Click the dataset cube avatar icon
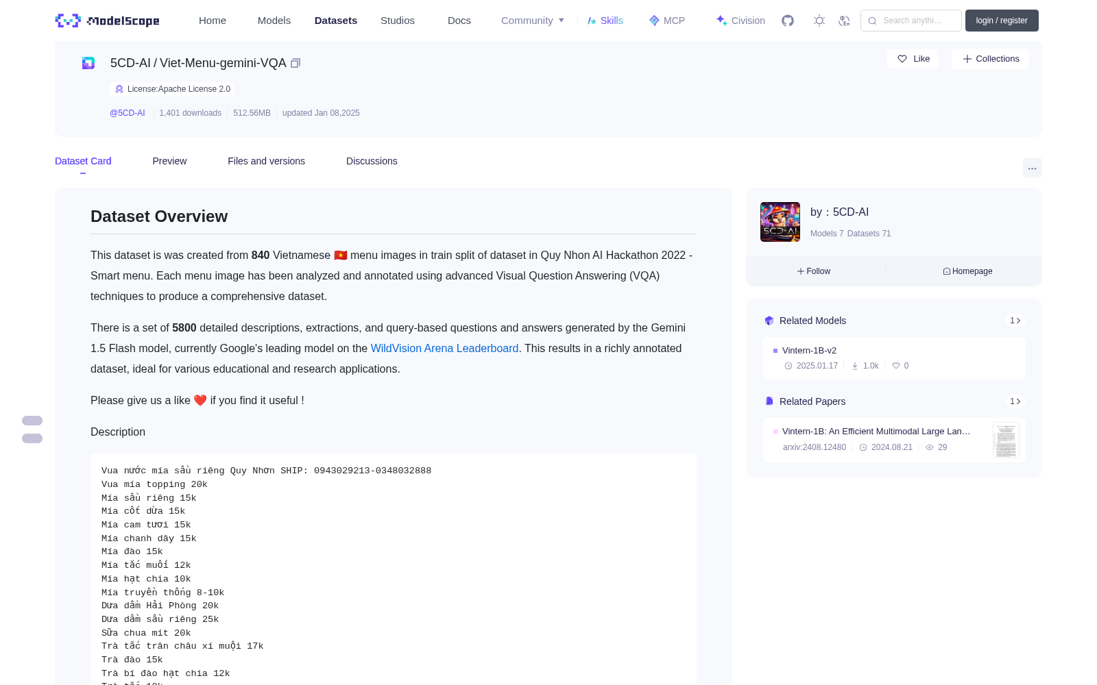The image size is (1097, 685). [88, 63]
